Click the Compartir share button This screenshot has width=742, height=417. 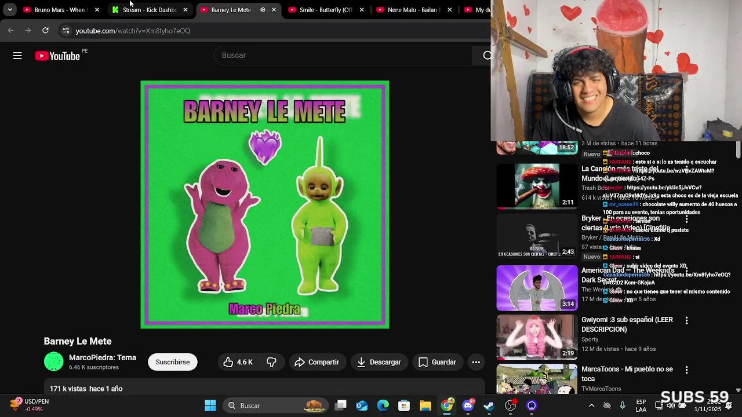(317, 362)
